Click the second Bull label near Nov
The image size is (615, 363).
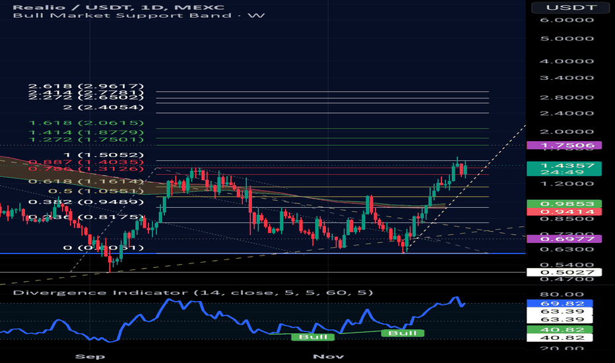(x=403, y=333)
